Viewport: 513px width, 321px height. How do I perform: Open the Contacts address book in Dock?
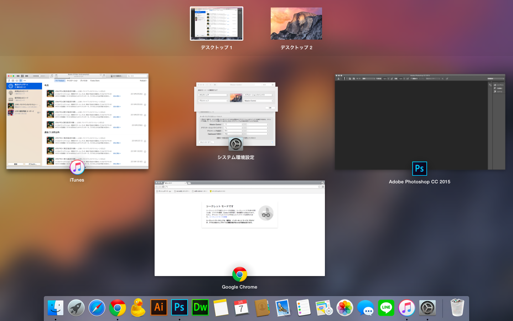[262, 307]
